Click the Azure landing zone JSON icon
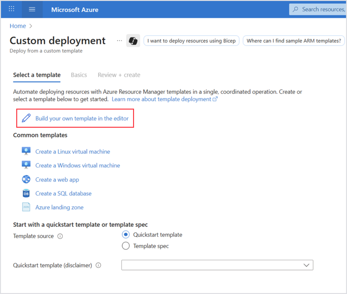Viewport: 347px width, 294px height. [26, 207]
